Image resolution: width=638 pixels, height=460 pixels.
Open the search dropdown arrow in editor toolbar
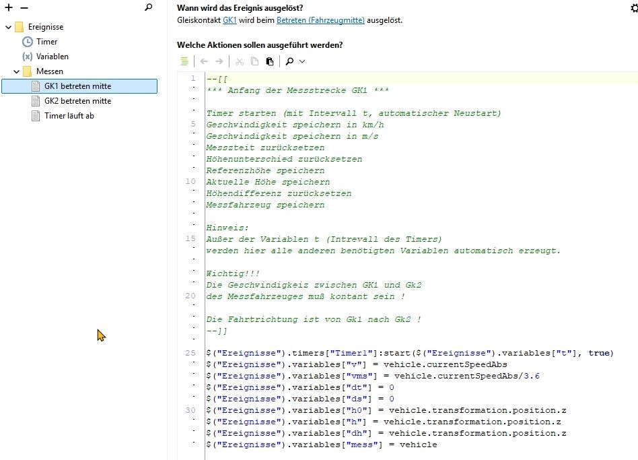(302, 61)
